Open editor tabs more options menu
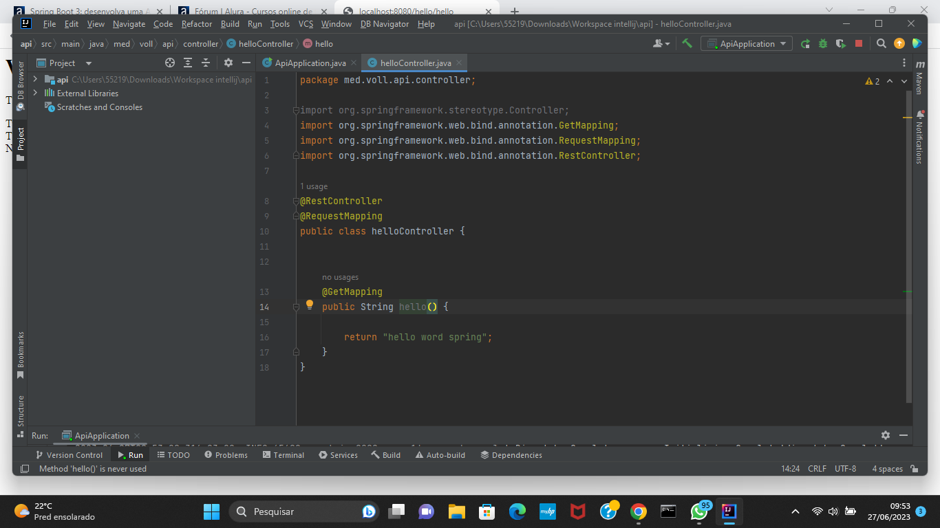The image size is (940, 528). (904, 63)
